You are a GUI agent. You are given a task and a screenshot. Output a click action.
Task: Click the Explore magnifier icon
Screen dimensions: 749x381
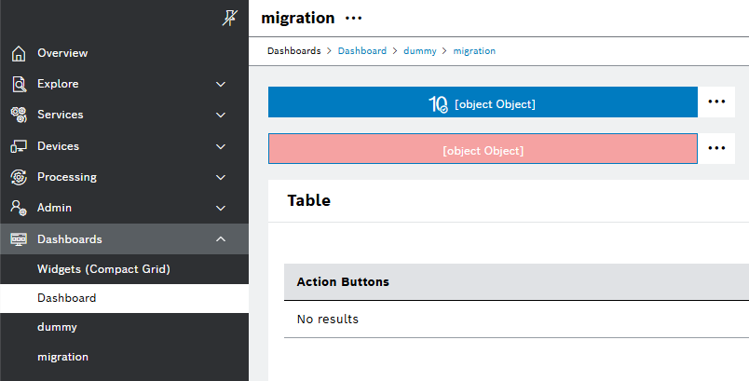click(18, 84)
